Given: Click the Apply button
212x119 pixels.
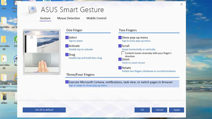Looking at the screenshot, I should pos(176,110).
